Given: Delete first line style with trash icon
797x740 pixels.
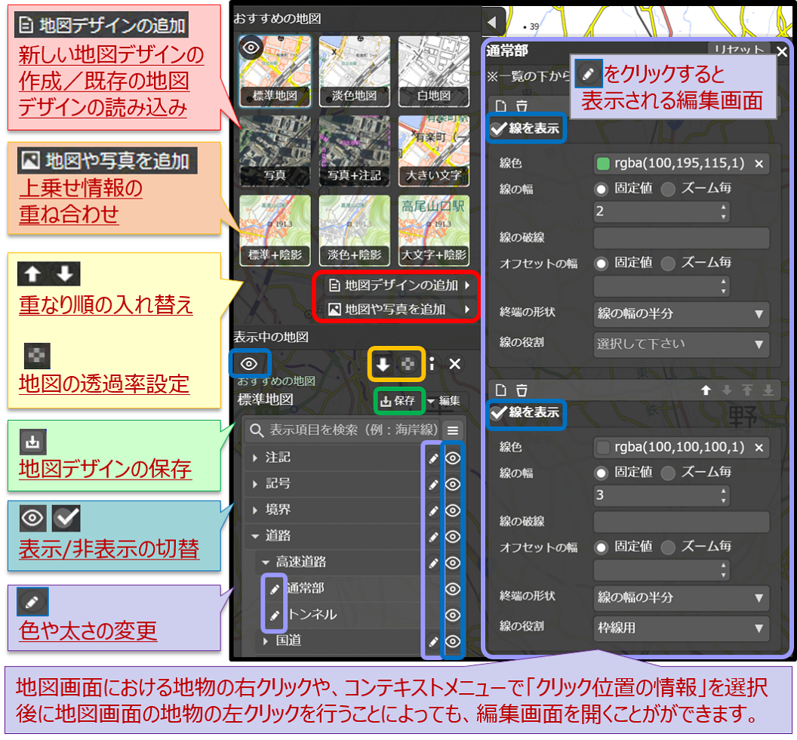Looking at the screenshot, I should point(522,106).
